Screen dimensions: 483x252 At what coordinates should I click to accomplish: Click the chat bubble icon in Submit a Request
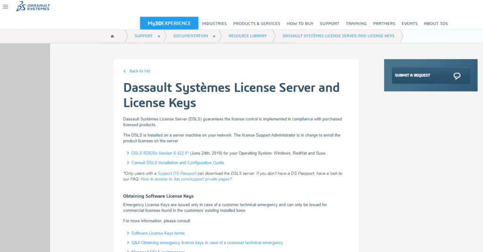[457, 76]
